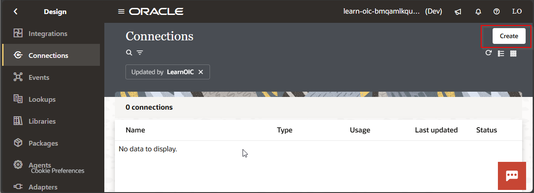Click the Packages sidebar icon
The height and width of the screenshot is (193, 534).
[18, 143]
